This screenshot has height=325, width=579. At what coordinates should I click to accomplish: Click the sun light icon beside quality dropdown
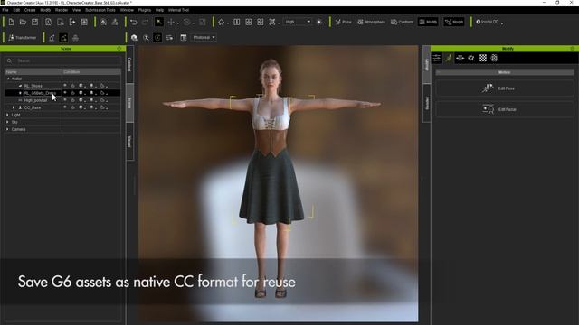pyautogui.click(x=319, y=22)
